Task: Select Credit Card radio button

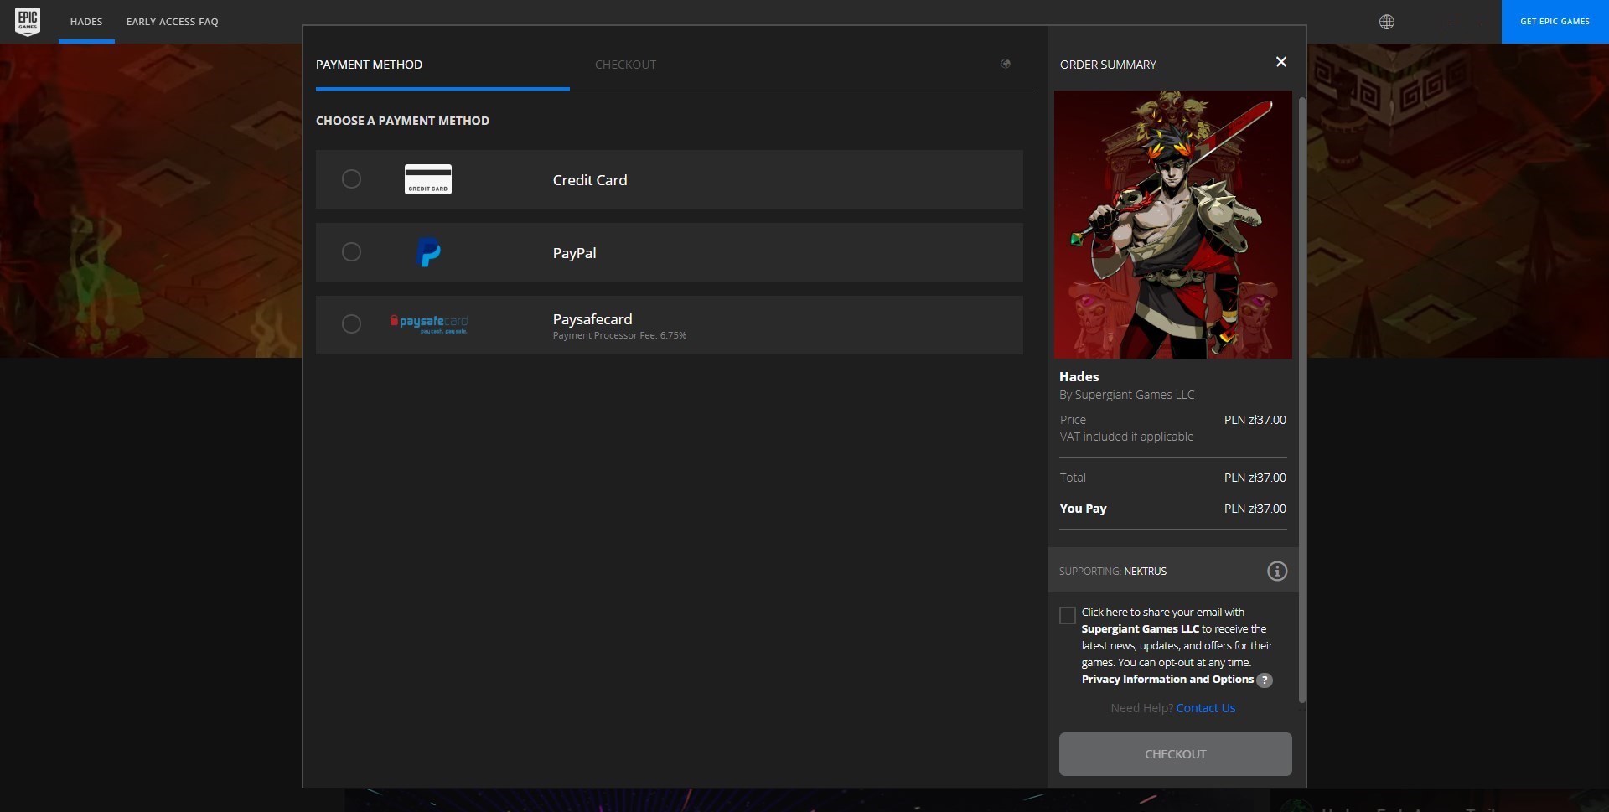Action: click(x=352, y=179)
